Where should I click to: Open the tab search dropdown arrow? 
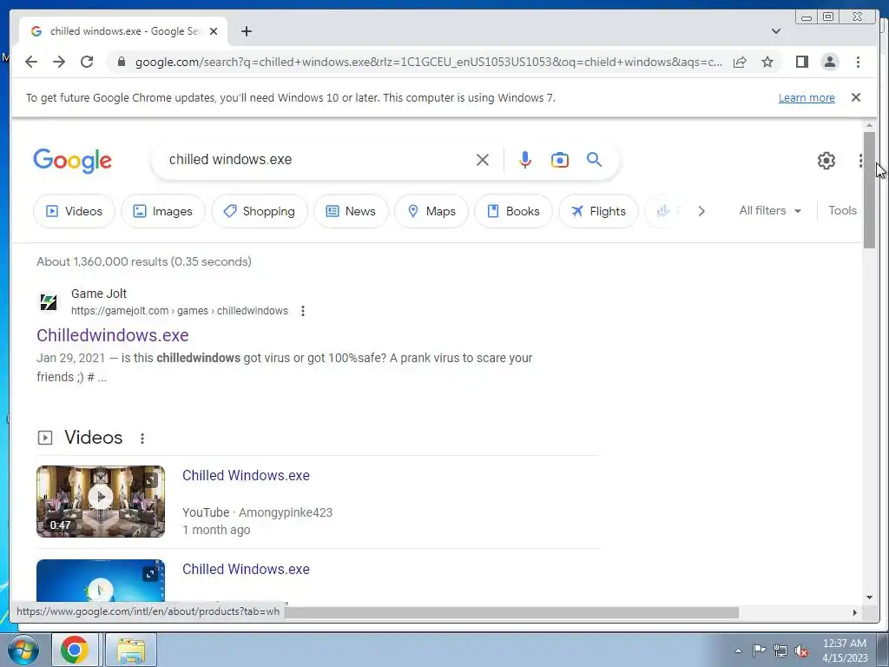[x=776, y=31]
